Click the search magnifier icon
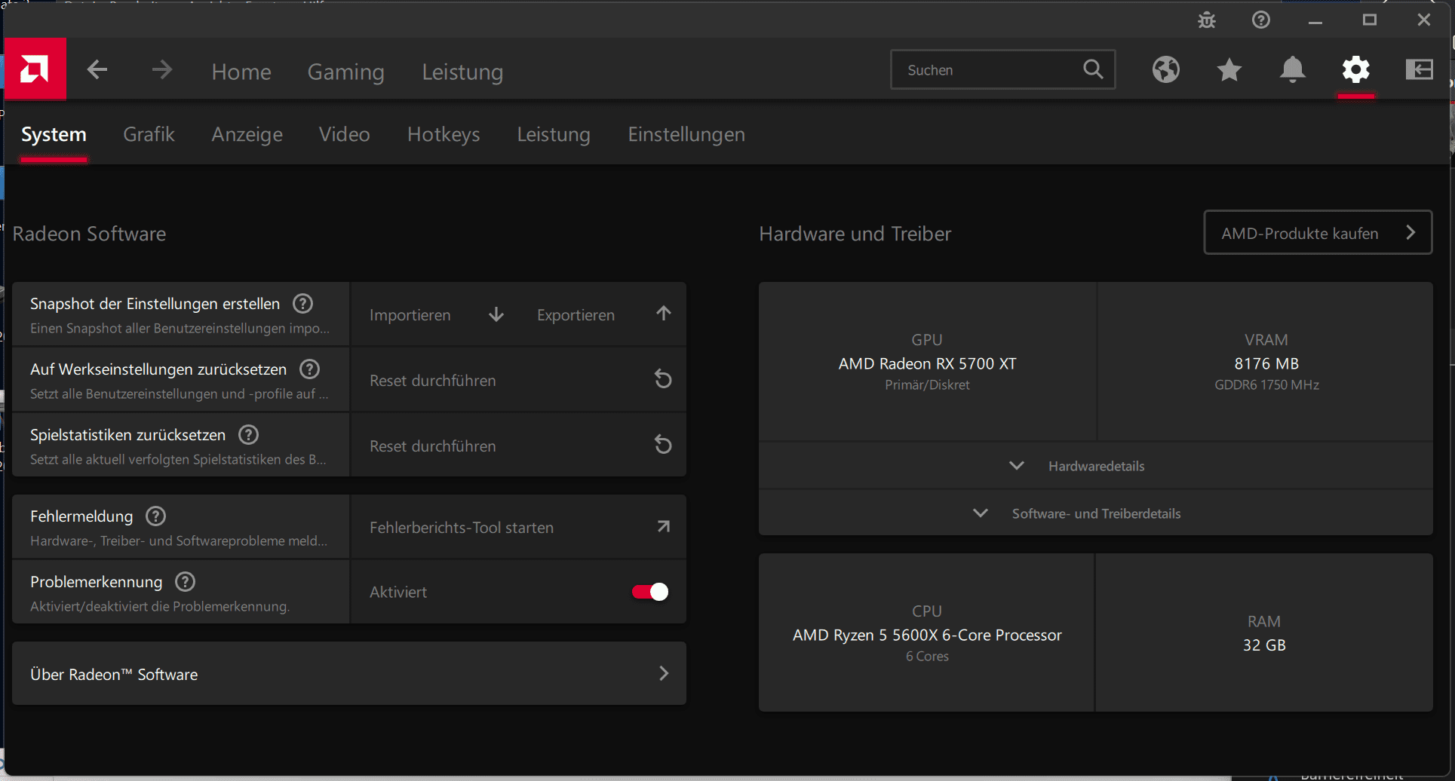This screenshot has height=781, width=1455. (x=1093, y=69)
